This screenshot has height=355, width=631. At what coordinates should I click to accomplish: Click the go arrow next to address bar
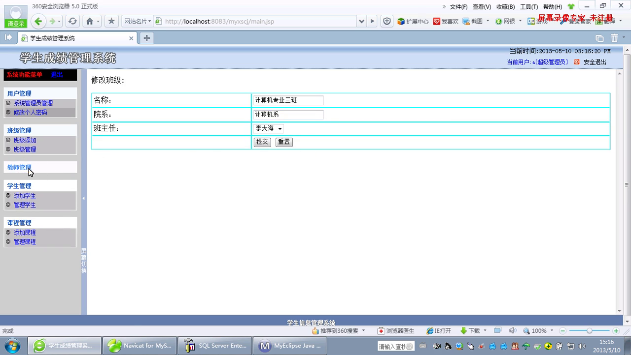tap(373, 21)
